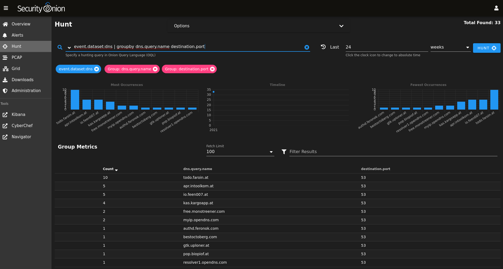This screenshot has height=269, width=503.
Task: Open Grid in sidebar
Action: (26, 68)
